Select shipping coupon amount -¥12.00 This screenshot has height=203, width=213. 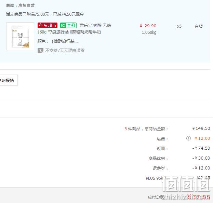(x=201, y=168)
